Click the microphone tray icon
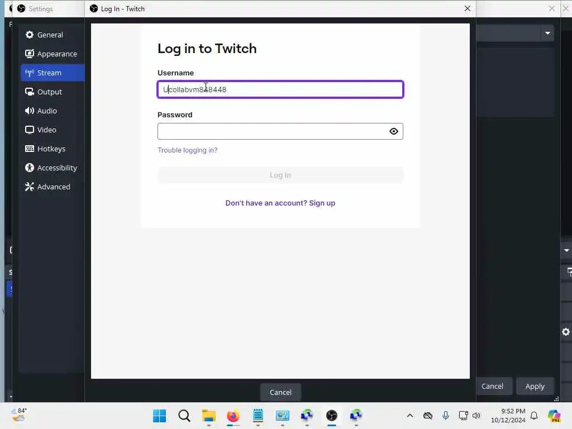The image size is (572, 429). click(445, 416)
